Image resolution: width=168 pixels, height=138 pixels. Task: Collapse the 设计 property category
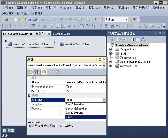[x=29, y=78]
